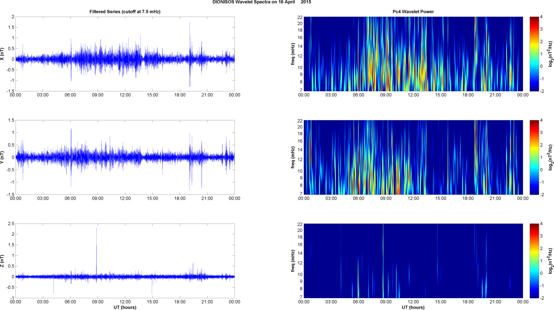Screen dimensions: 554x310
Task: Click 'freq (mHz)' label of the Y spectrogram
Action: 293,158
